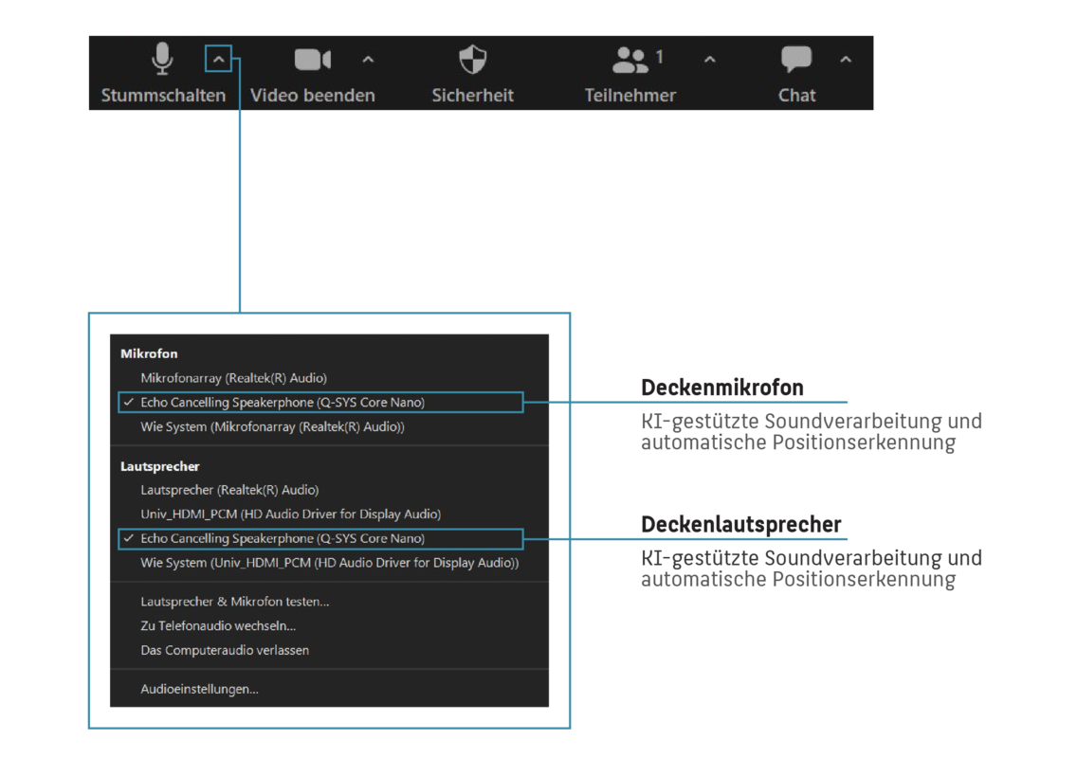Viewport: 1077px width, 758px height.
Task: Choose Wie System (Mikrofonarray) microphone option
Action: (x=272, y=427)
